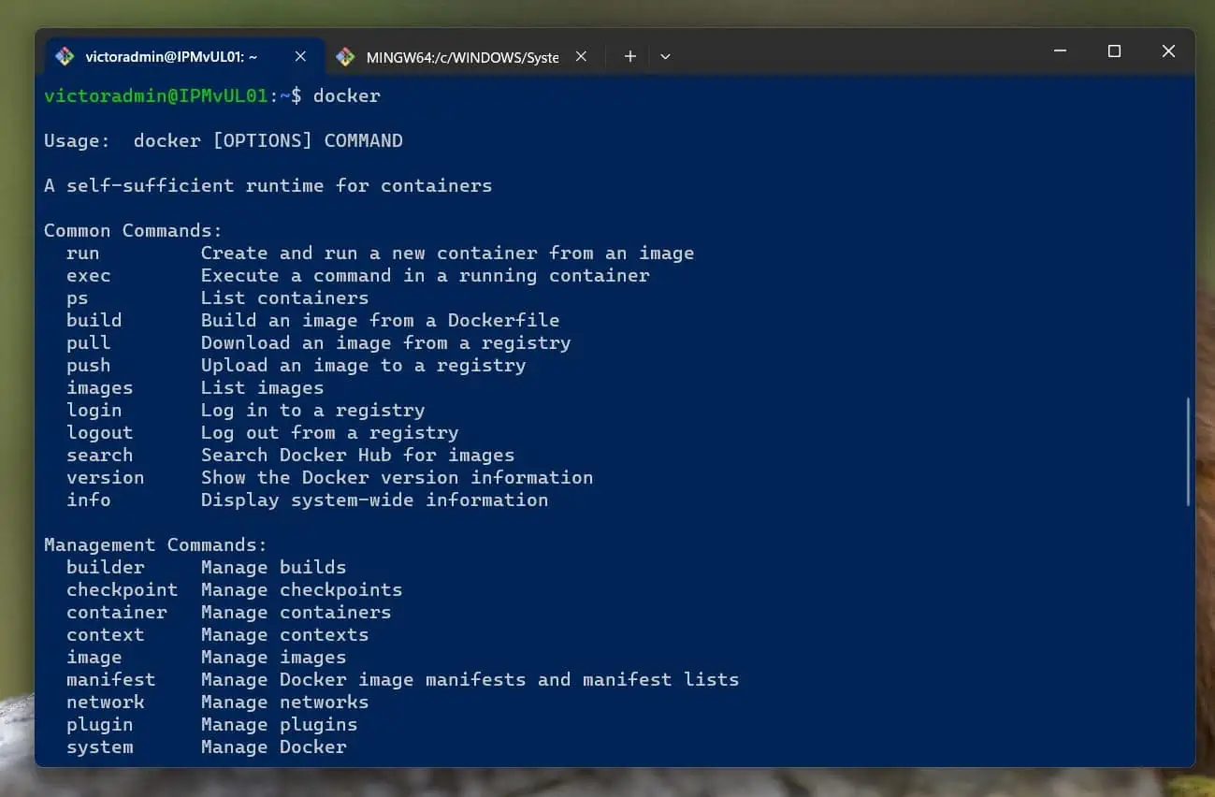Click the 'Common Commands:' heading
Screen dimensions: 1215x797
click(x=134, y=230)
